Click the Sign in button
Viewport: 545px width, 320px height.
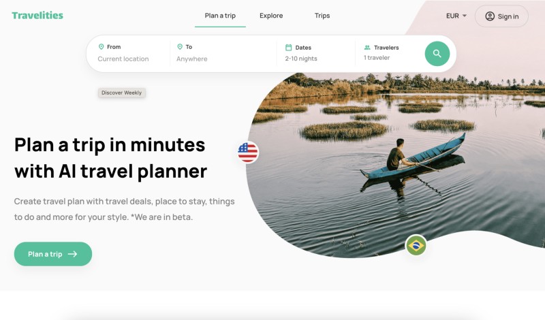pos(501,16)
